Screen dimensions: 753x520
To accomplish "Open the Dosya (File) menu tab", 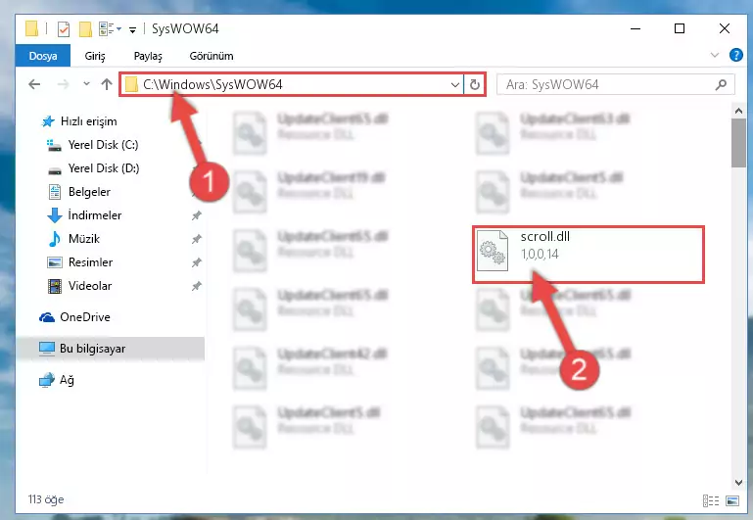I will (x=43, y=56).
